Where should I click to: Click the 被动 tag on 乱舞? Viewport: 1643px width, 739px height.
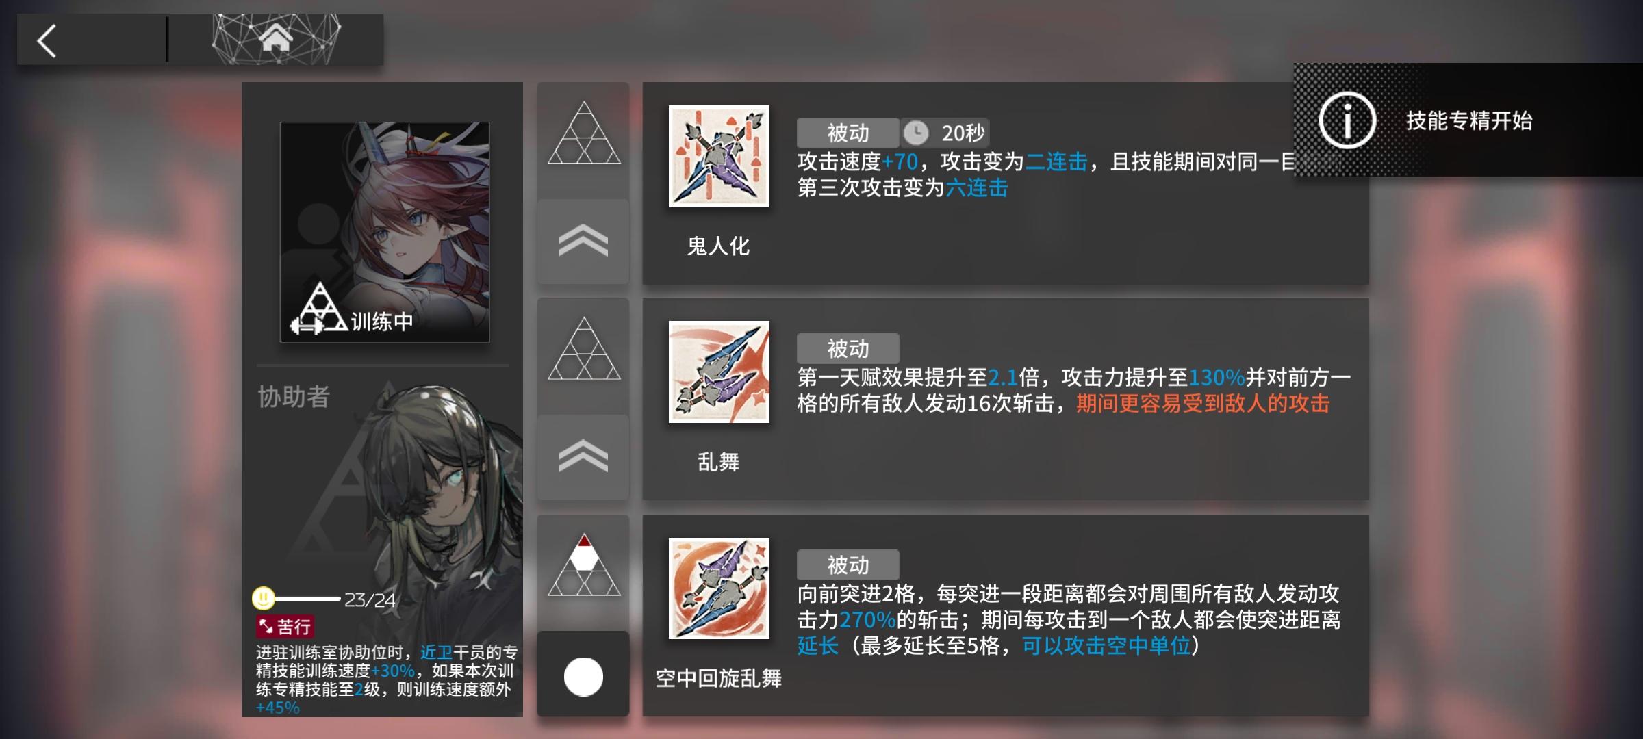(848, 349)
